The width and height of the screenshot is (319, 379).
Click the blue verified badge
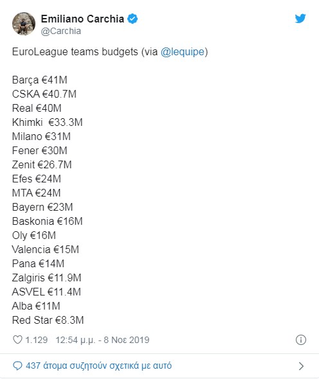click(132, 19)
